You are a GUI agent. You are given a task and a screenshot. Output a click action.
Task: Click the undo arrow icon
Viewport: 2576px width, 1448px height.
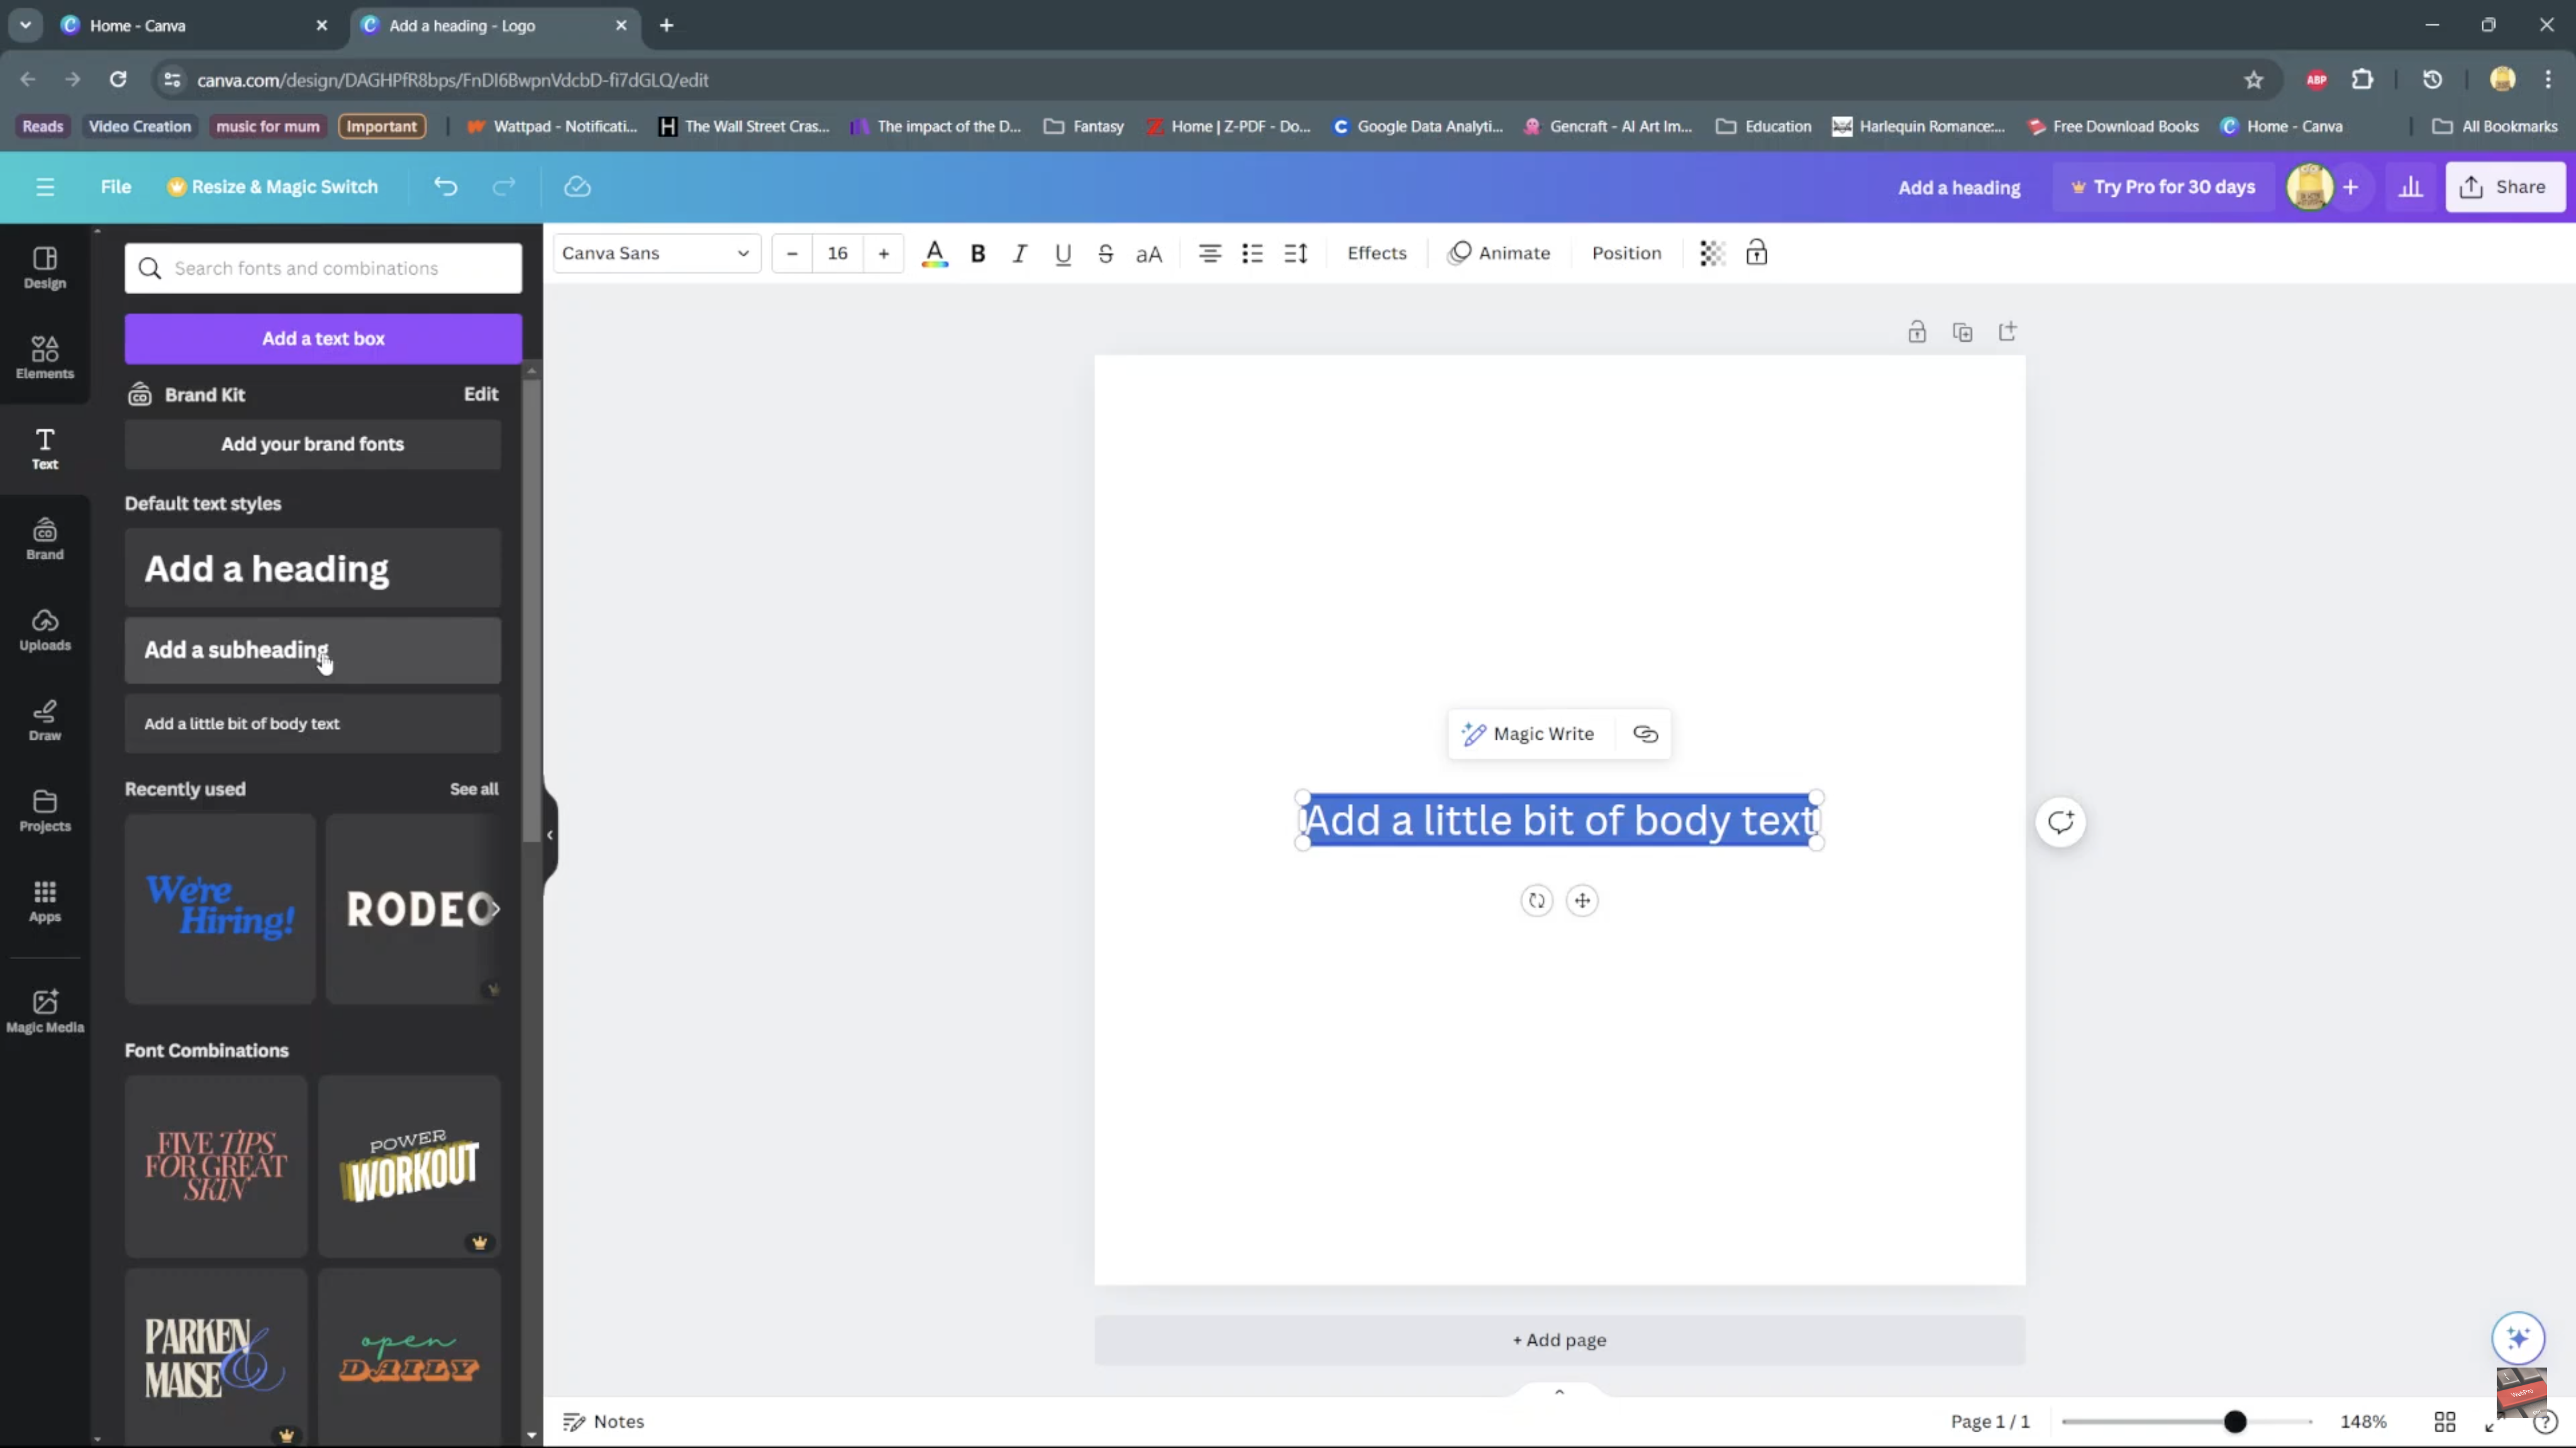pos(446,187)
